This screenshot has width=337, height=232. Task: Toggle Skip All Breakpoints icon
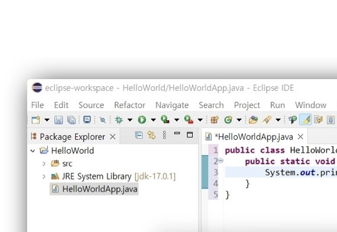coord(103,120)
